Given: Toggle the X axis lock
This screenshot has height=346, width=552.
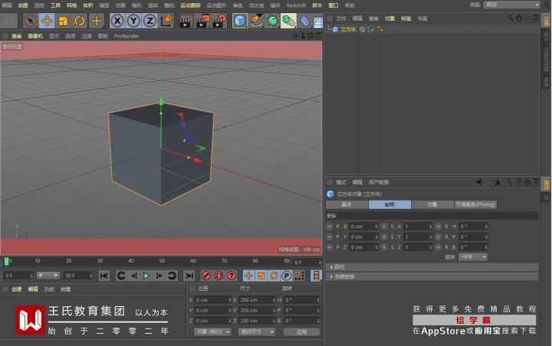Looking at the screenshot, I should click(x=117, y=21).
